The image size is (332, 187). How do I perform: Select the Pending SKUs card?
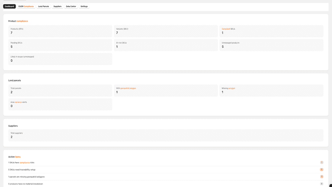coord(60,45)
